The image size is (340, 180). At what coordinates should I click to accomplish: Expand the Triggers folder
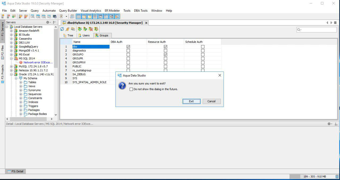click(x=21, y=106)
